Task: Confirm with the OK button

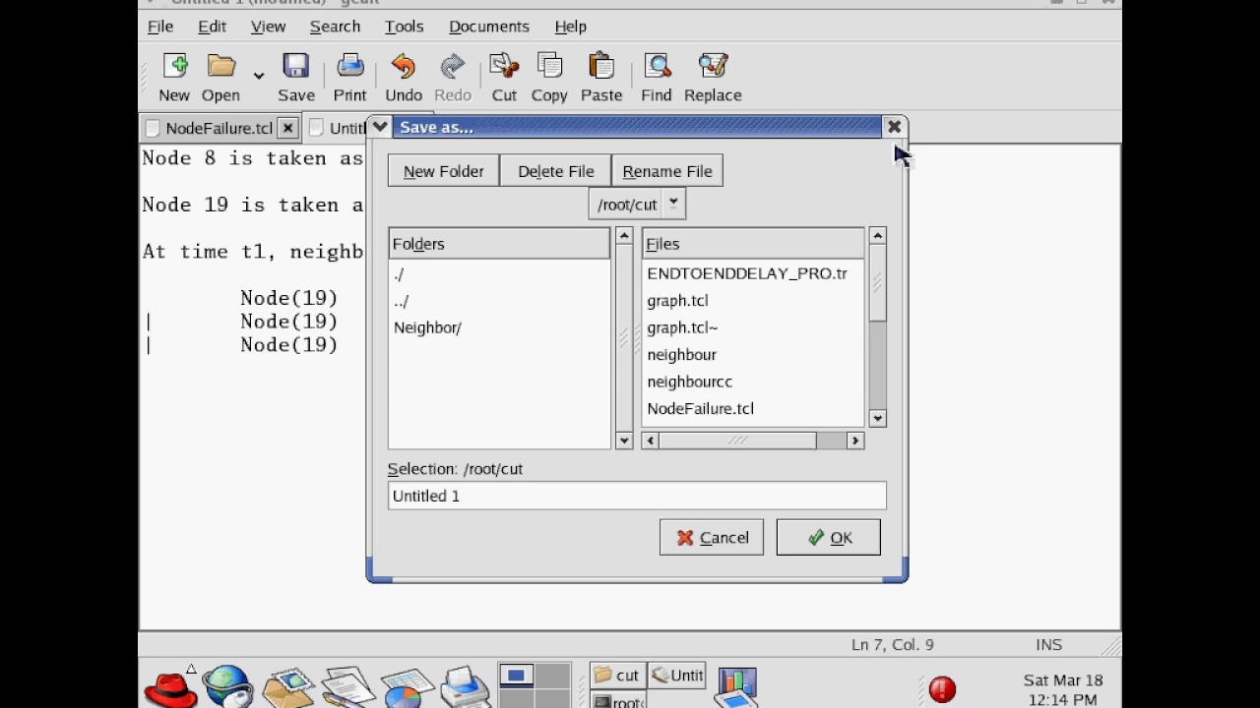Action: pos(829,538)
